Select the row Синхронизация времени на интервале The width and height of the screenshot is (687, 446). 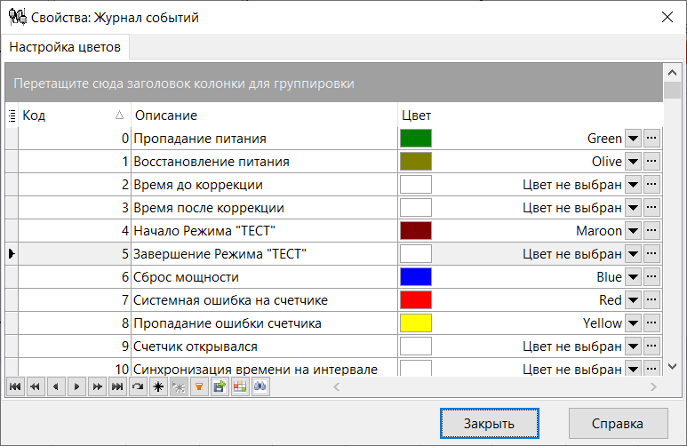(334, 367)
